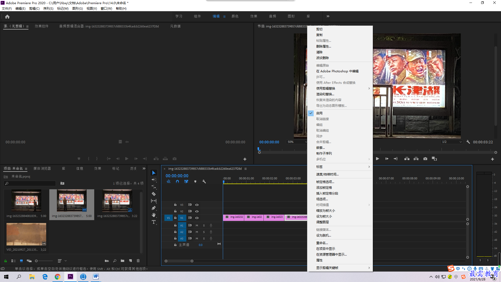Solo audio track A2
Screen dimensions: 501x282
[204, 232]
